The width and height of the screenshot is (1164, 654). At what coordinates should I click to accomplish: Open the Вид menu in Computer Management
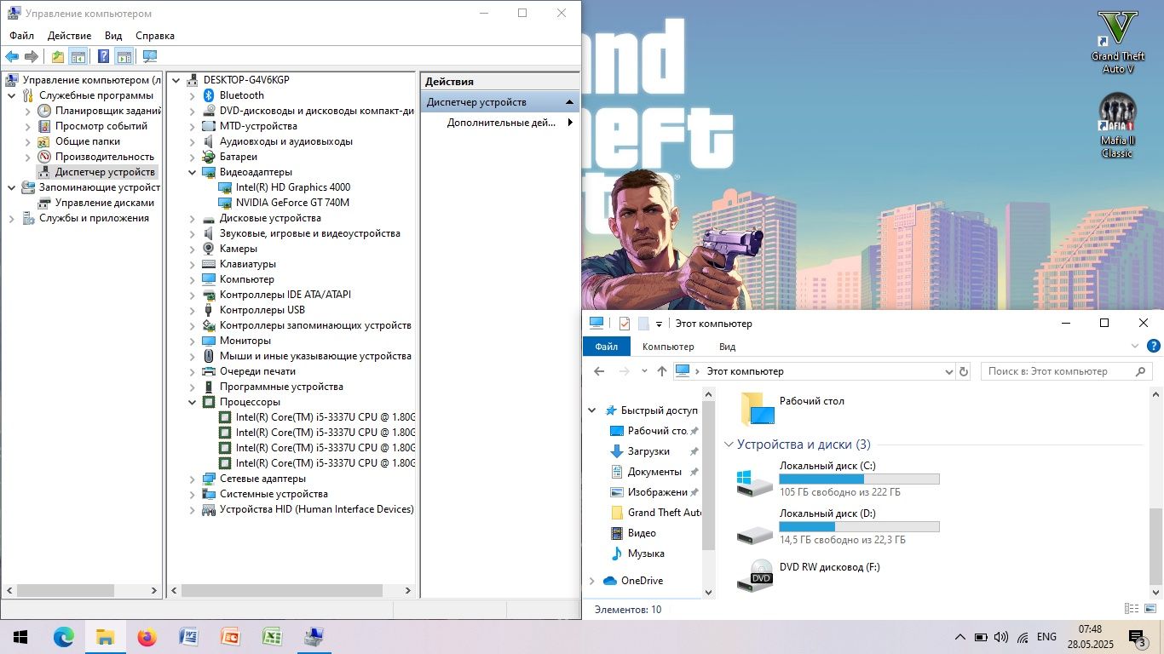113,36
